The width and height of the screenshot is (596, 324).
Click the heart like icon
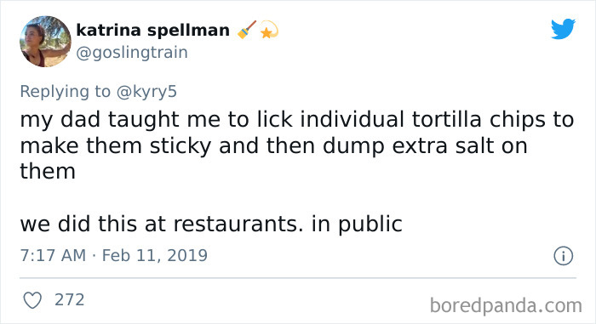click(32, 300)
